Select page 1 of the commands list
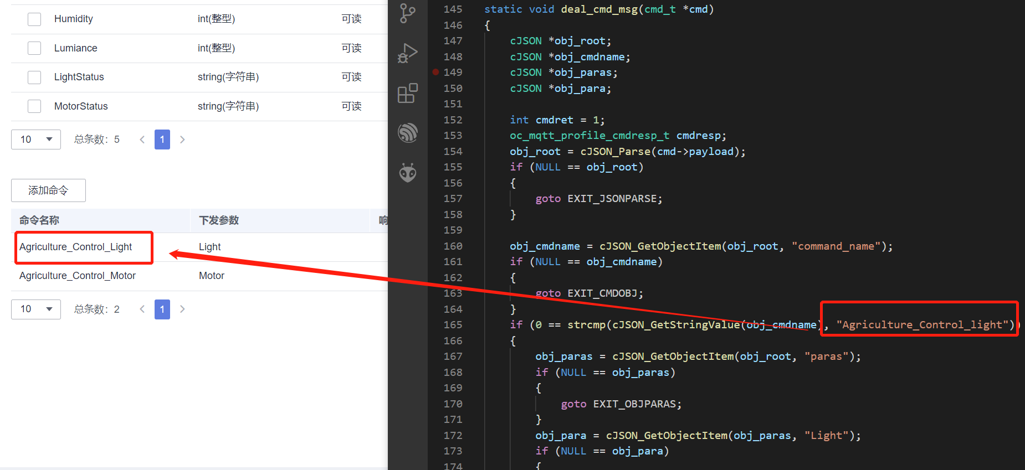Image resolution: width=1025 pixels, height=470 pixels. tap(162, 309)
